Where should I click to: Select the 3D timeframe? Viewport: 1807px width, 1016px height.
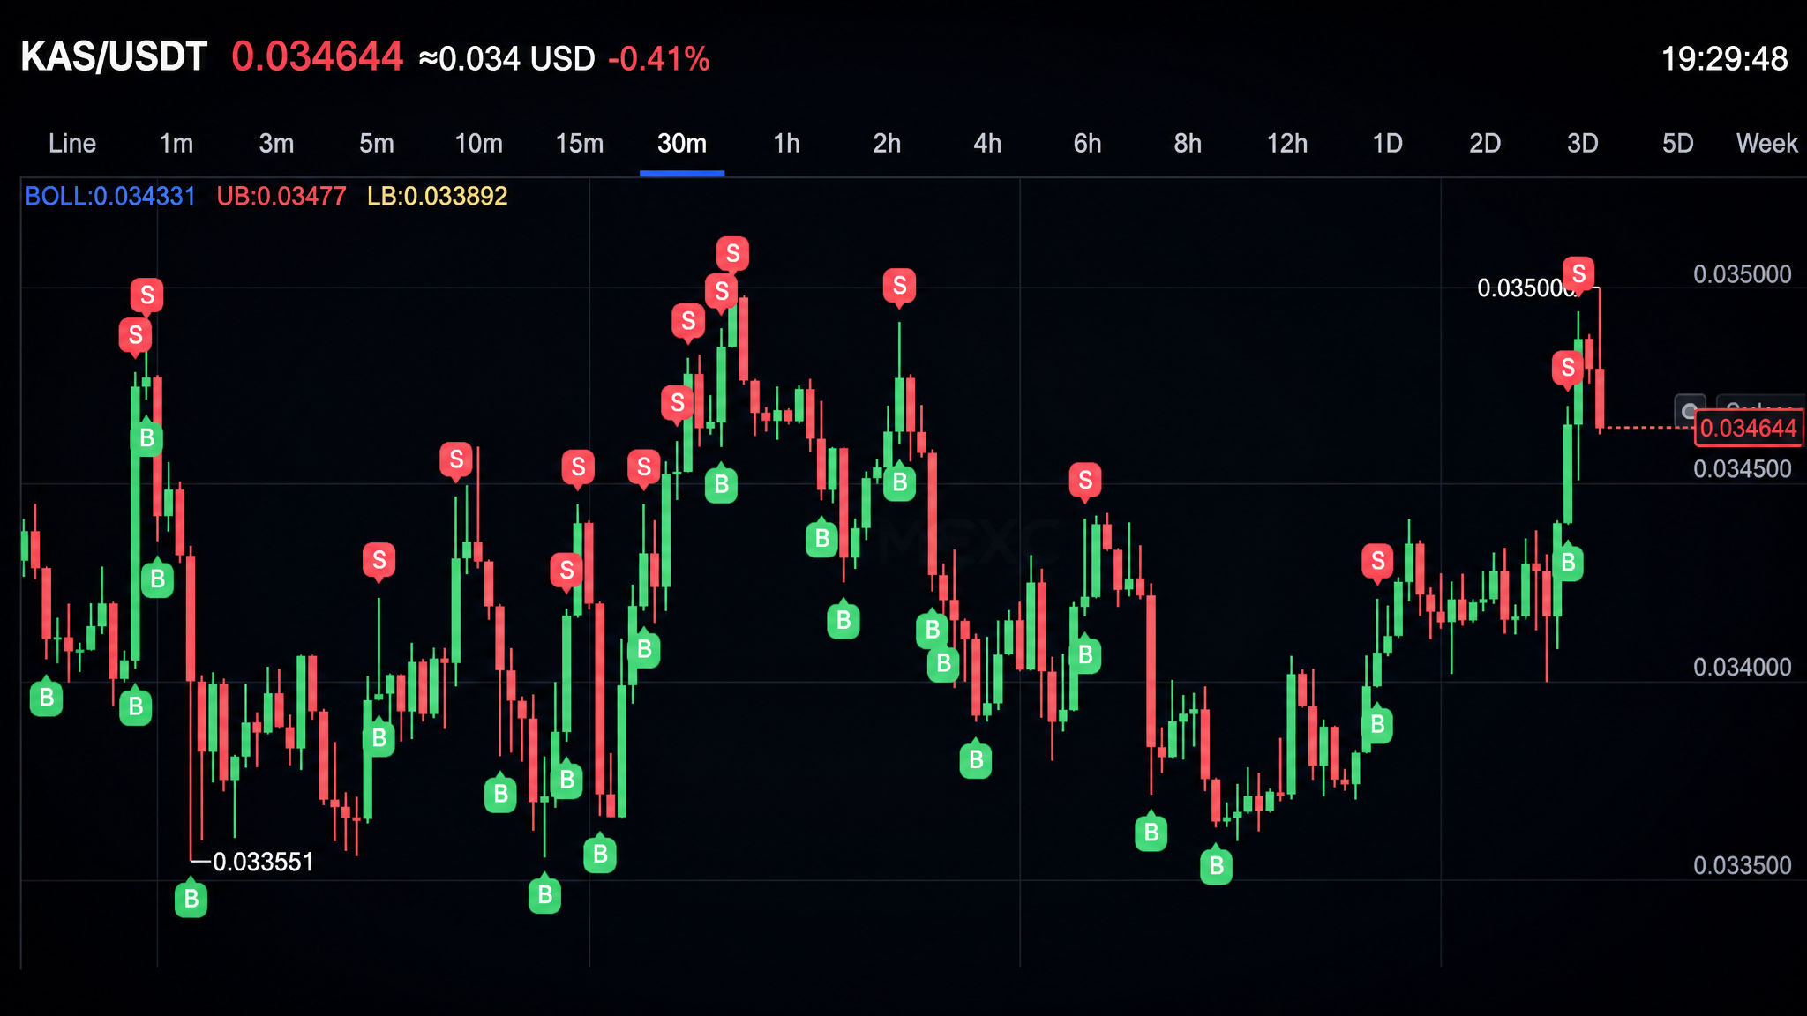tap(1583, 143)
